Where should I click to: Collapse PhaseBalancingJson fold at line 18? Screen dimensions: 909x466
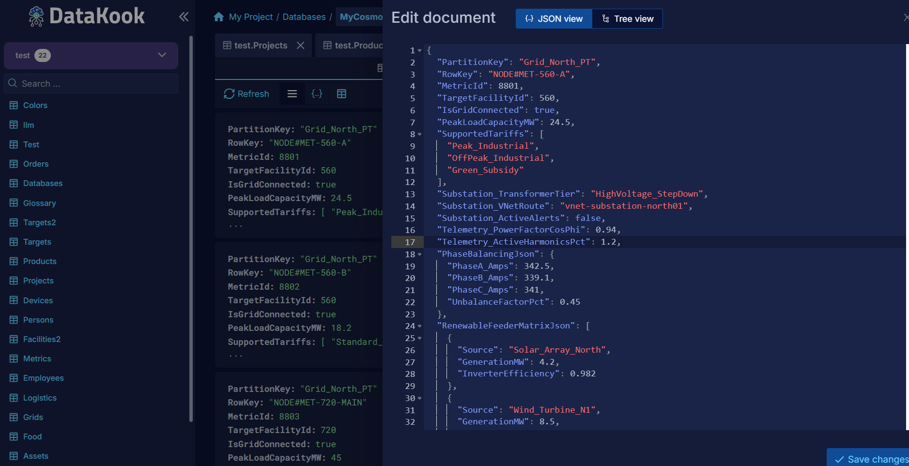[x=419, y=254]
